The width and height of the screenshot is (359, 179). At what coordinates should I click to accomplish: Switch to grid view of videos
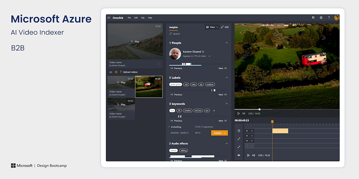pyautogui.click(x=116, y=72)
